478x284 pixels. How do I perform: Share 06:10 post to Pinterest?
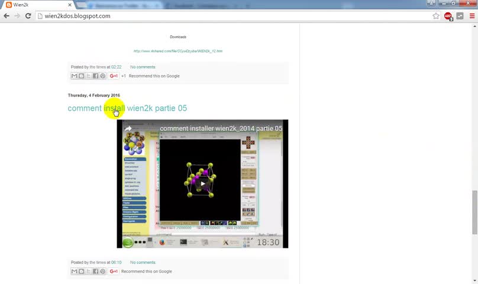pos(103,271)
